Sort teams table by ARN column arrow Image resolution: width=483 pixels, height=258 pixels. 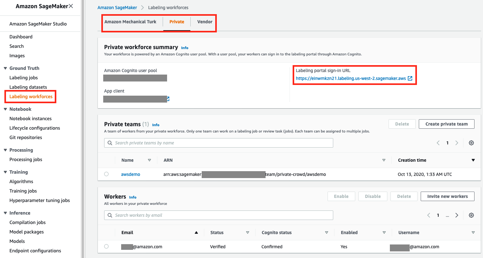(384, 160)
